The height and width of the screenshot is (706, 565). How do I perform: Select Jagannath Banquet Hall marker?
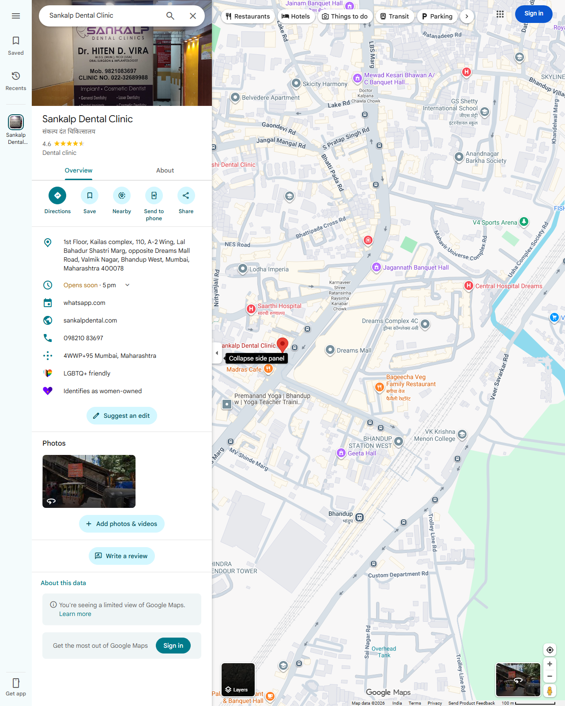pos(376,267)
